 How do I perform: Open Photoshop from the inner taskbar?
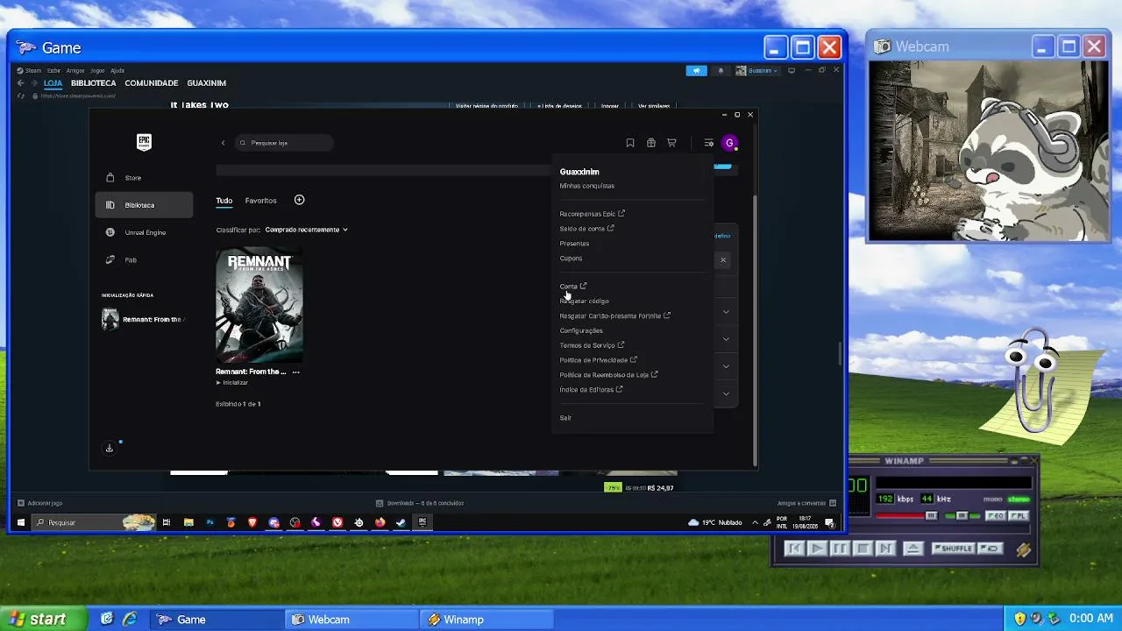coord(209,522)
